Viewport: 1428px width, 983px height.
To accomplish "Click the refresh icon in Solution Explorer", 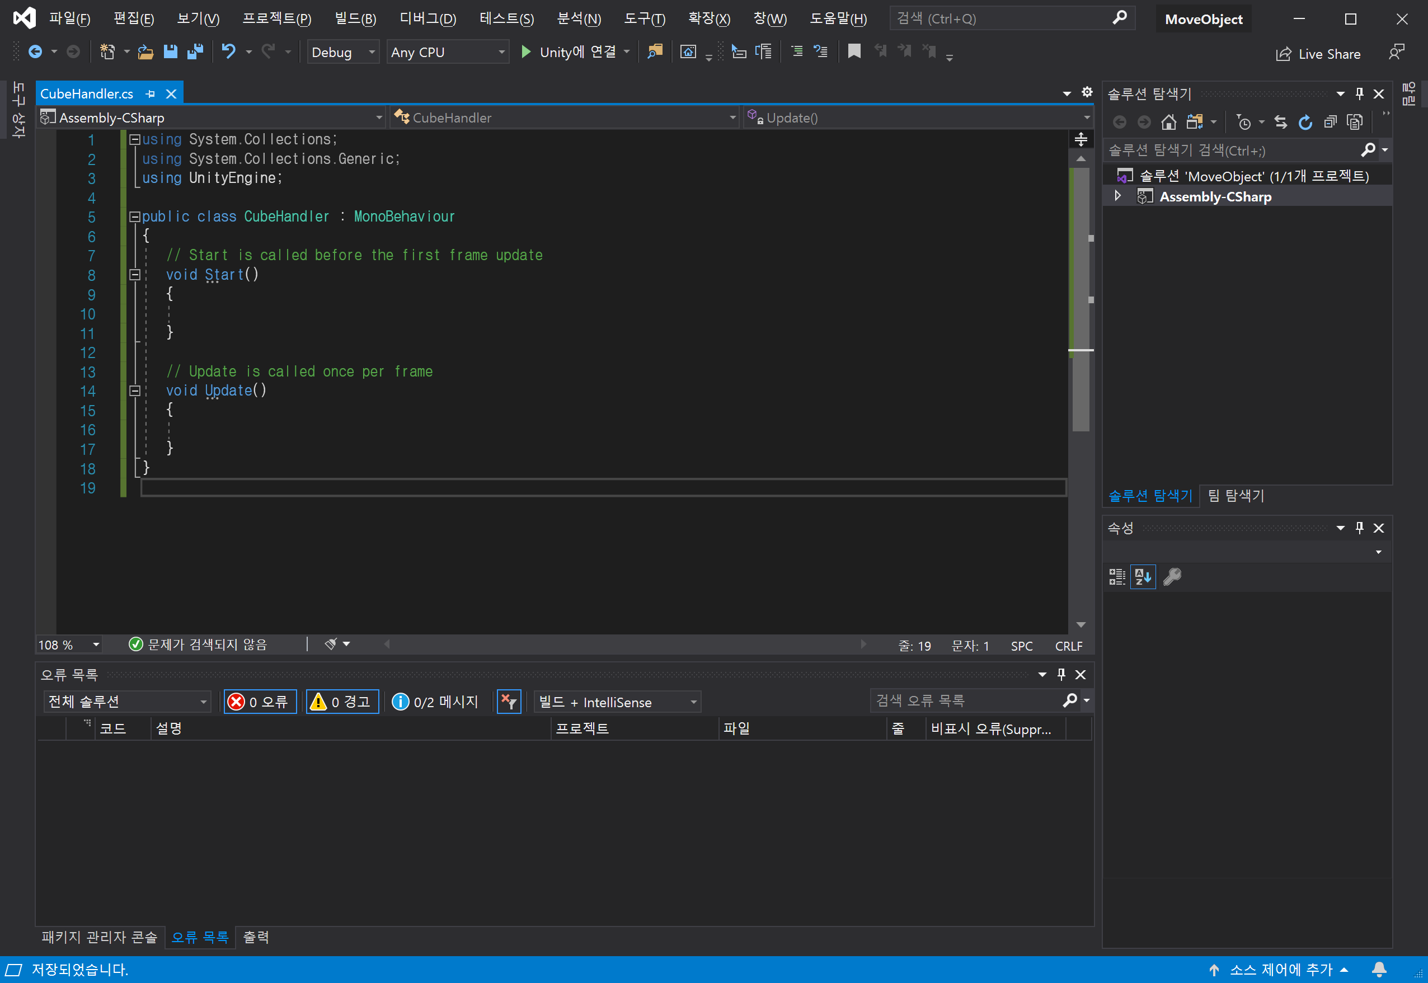I will coord(1305,122).
